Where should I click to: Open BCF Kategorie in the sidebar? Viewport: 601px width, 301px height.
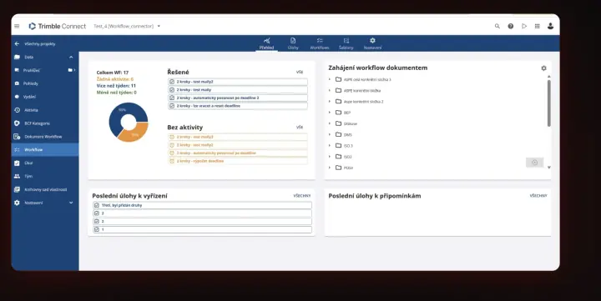point(38,123)
